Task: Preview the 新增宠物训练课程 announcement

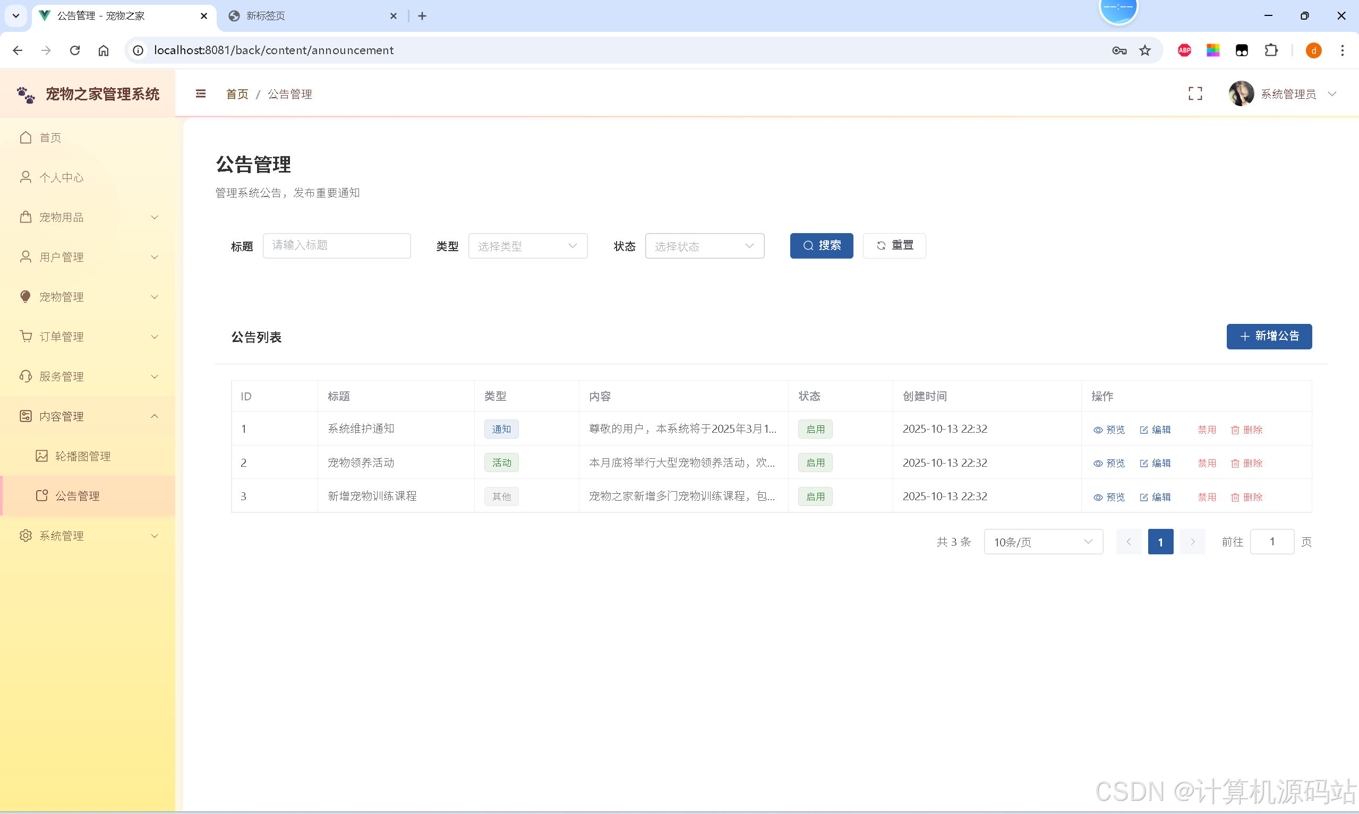Action: coord(1108,497)
